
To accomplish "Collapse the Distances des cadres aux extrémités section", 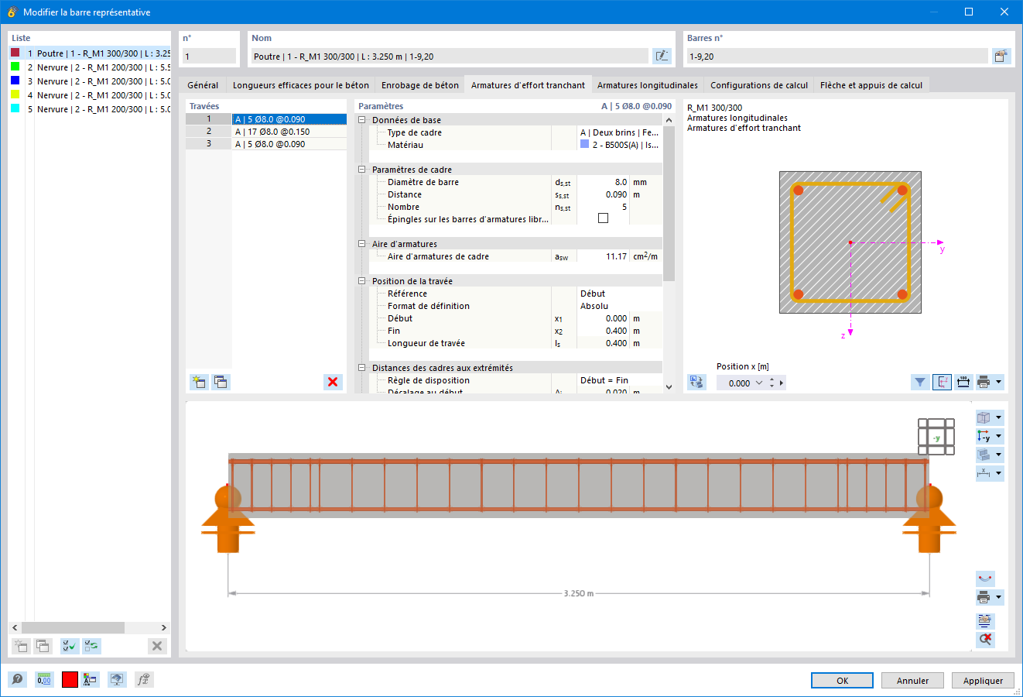I will click(x=361, y=368).
